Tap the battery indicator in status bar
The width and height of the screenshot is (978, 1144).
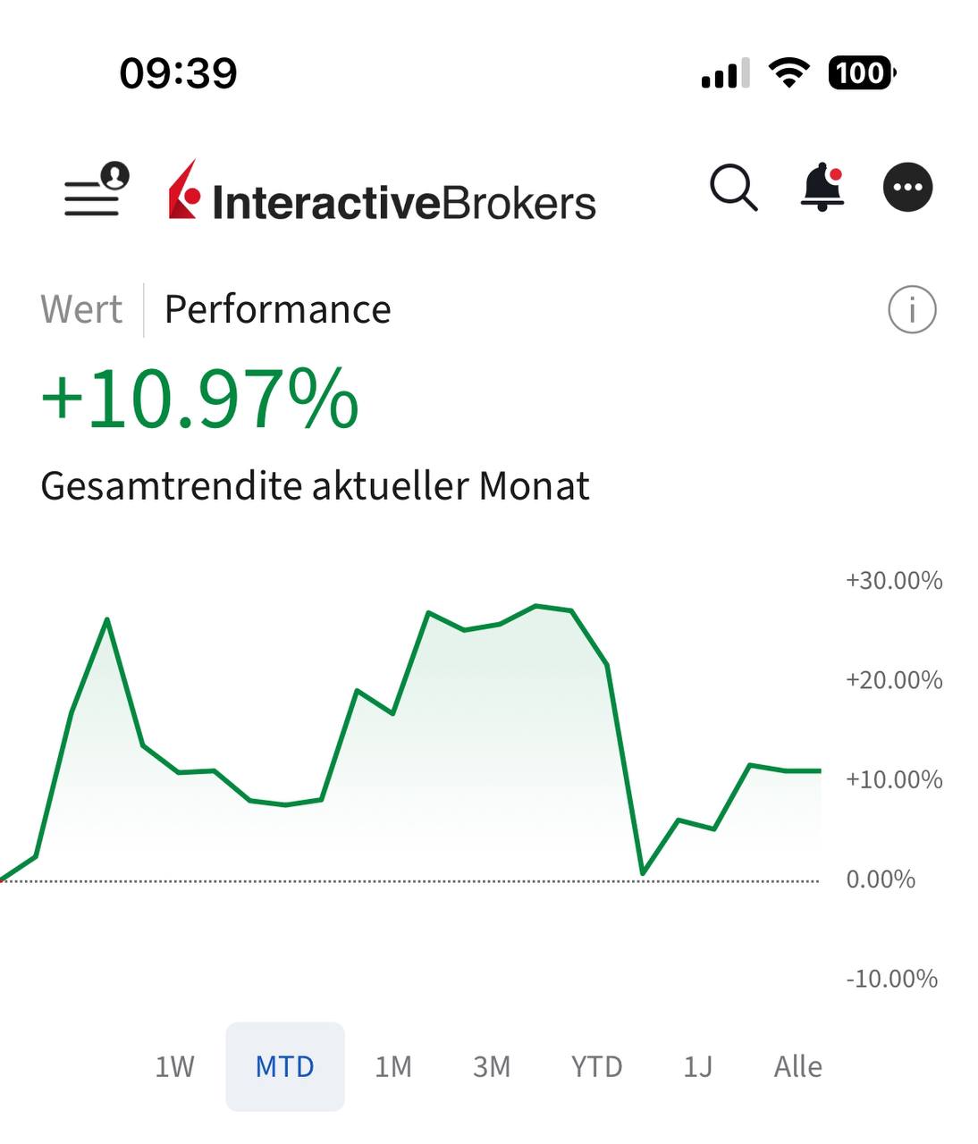tap(861, 72)
